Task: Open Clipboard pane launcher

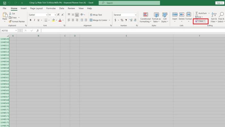Action: coord(26,25)
